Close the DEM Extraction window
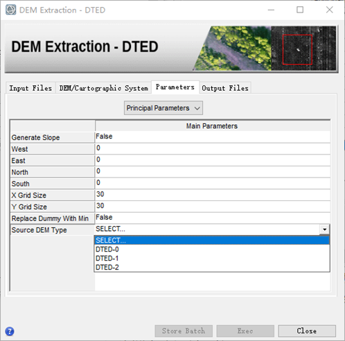 click(330, 10)
